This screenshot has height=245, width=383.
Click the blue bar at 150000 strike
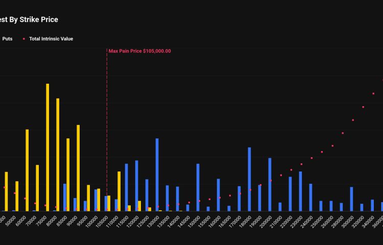[198, 187]
